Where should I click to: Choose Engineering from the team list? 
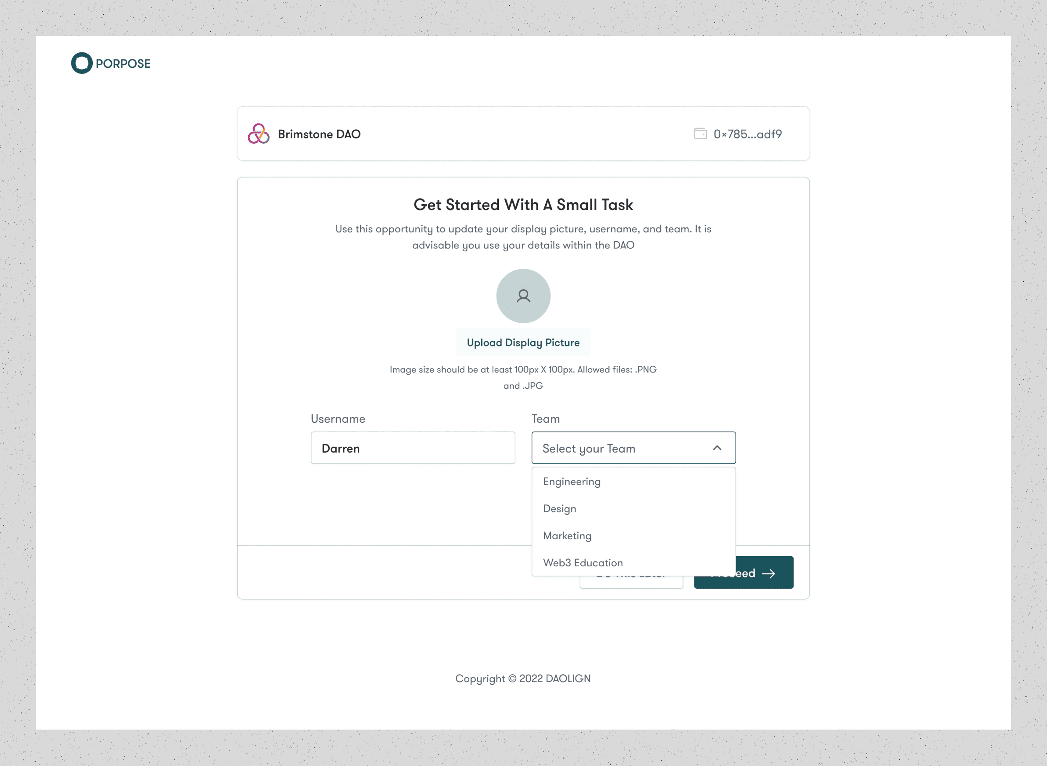pos(571,481)
